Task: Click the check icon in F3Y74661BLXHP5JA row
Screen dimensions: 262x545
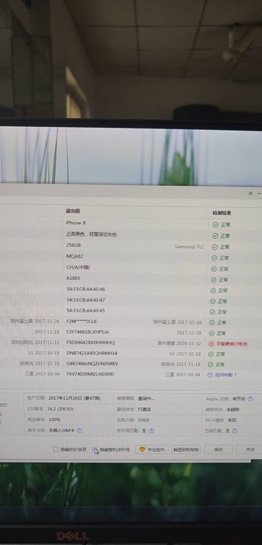Action: [211, 333]
